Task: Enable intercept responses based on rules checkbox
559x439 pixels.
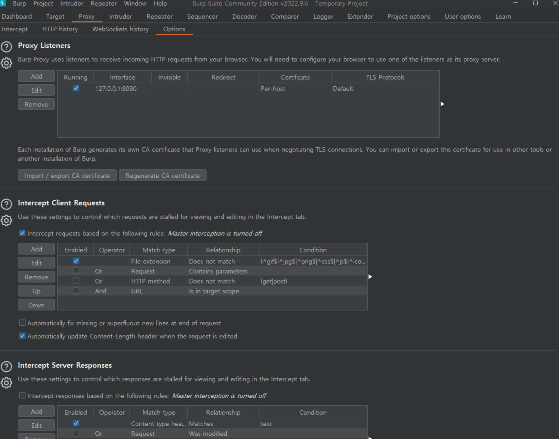Action: coord(22,395)
